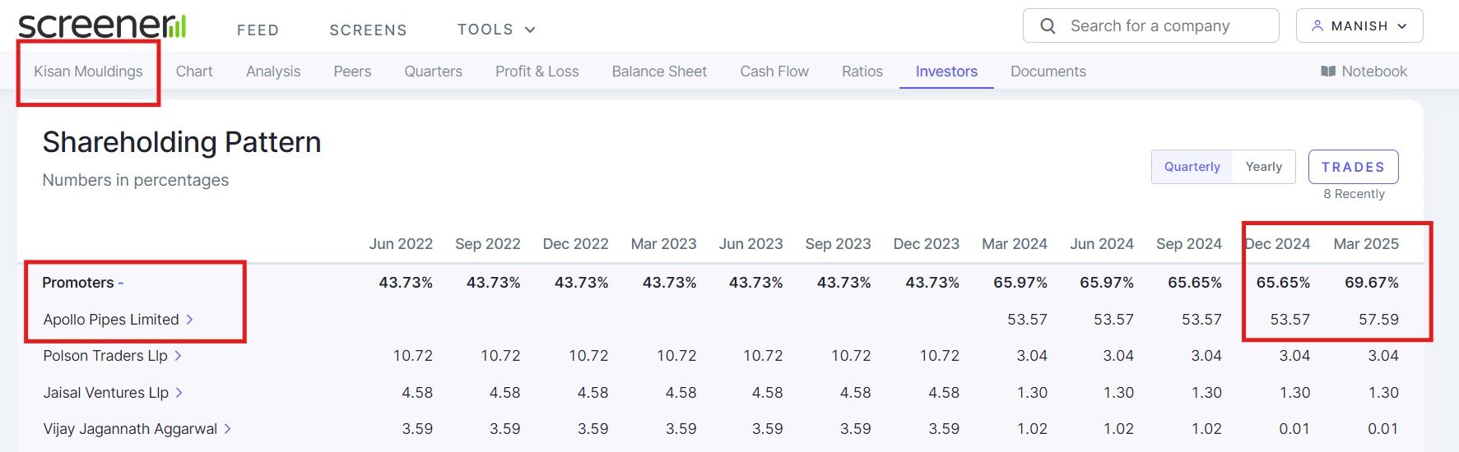Go to the Documents tab
The width and height of the screenshot is (1459, 452).
point(1048,71)
